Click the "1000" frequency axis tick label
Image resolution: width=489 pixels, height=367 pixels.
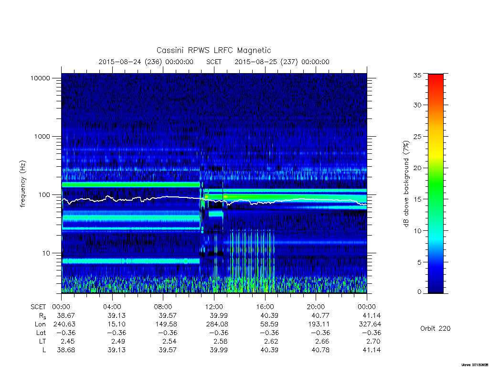42,136
